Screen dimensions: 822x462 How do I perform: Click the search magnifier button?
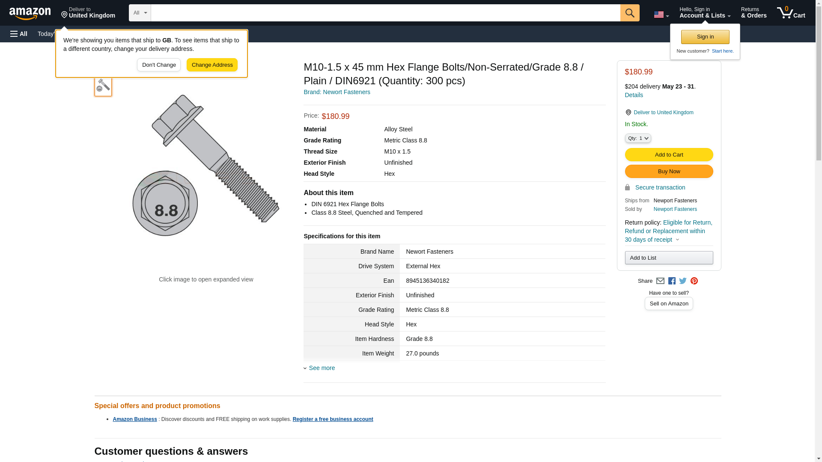(629, 13)
